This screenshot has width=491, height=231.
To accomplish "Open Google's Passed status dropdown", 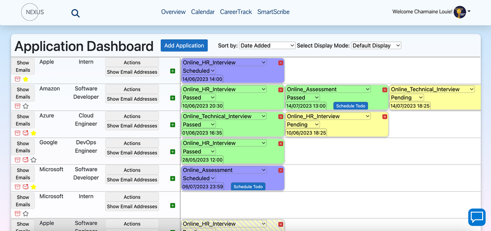I will 199,151.
